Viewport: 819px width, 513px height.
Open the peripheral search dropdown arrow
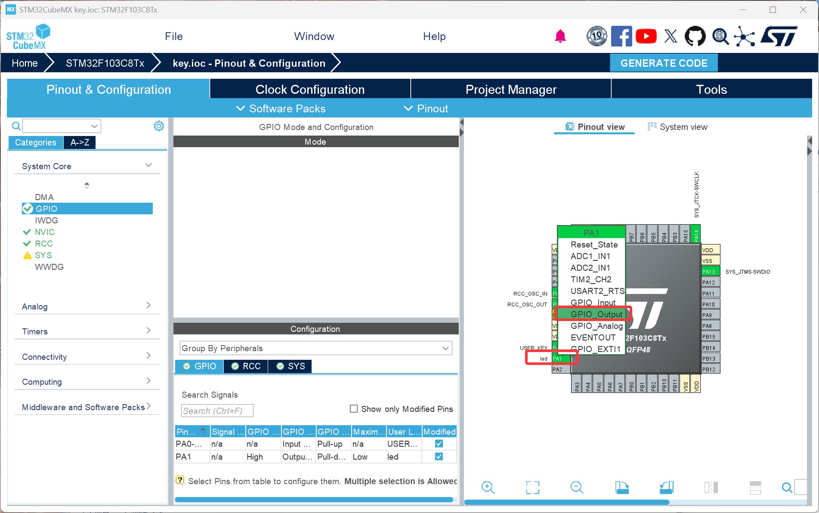coord(94,126)
